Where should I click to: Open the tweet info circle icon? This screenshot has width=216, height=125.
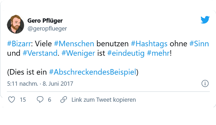(205, 84)
